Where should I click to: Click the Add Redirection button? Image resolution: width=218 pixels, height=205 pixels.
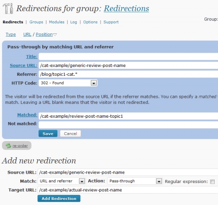(59, 199)
